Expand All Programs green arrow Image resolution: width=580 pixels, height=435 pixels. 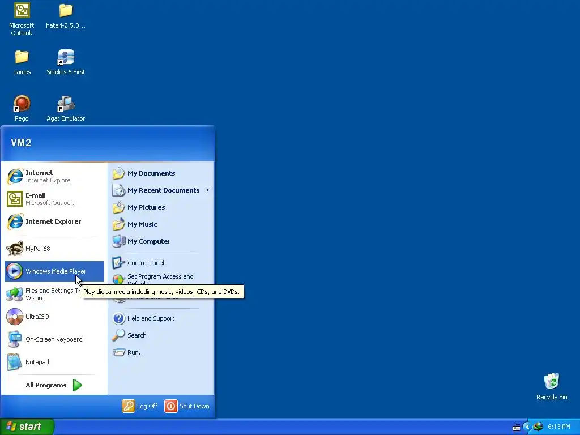point(77,385)
